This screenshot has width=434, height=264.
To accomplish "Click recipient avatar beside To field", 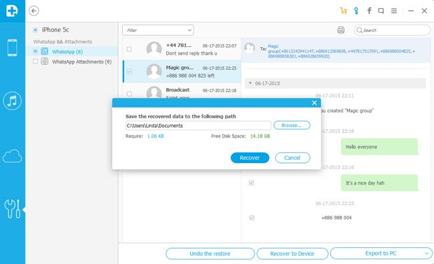I will coord(250,48).
